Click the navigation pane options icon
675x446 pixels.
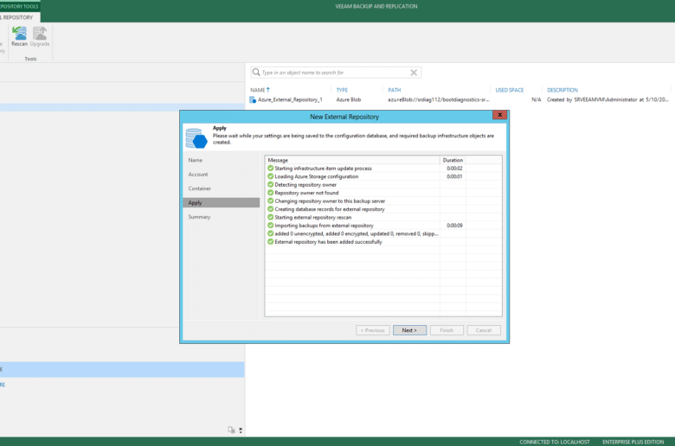pyautogui.click(x=232, y=430)
